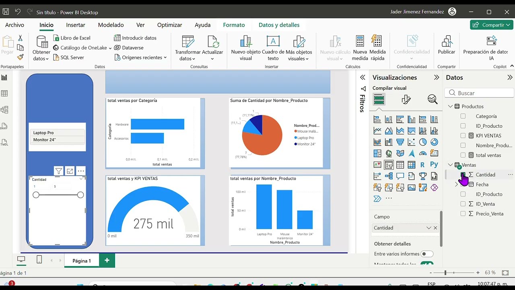The width and height of the screenshot is (515, 290).
Task: Click the Nueva medida calculator icon
Action: coord(360,41)
